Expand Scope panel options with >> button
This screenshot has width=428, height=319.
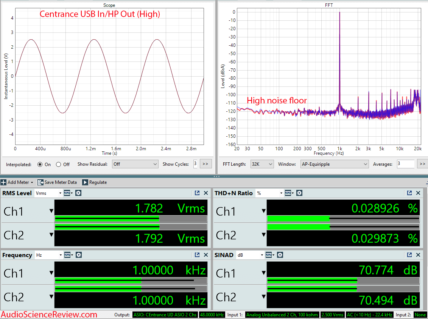(205, 164)
